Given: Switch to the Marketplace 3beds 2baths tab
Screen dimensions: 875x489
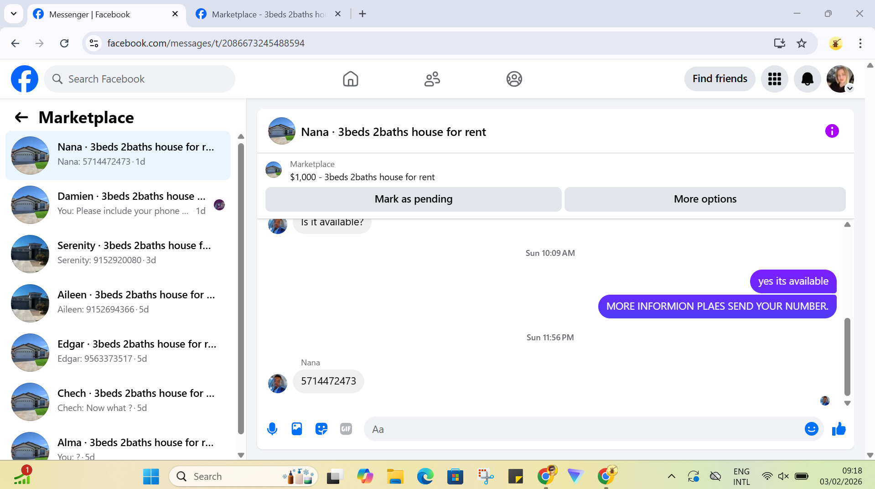Looking at the screenshot, I should [269, 14].
